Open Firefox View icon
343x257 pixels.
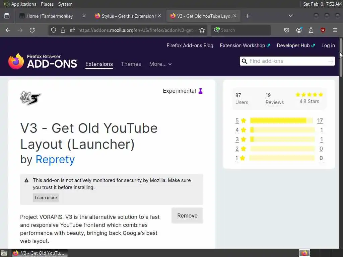pos(7,16)
